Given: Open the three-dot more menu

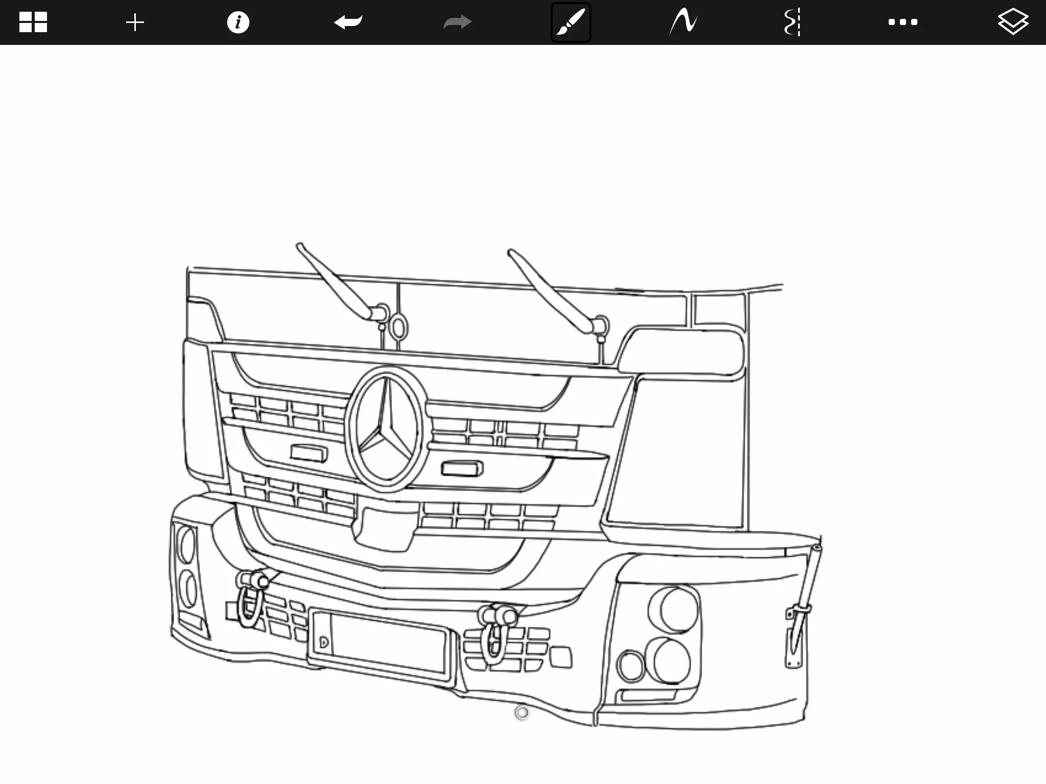Looking at the screenshot, I should pyautogui.click(x=902, y=22).
